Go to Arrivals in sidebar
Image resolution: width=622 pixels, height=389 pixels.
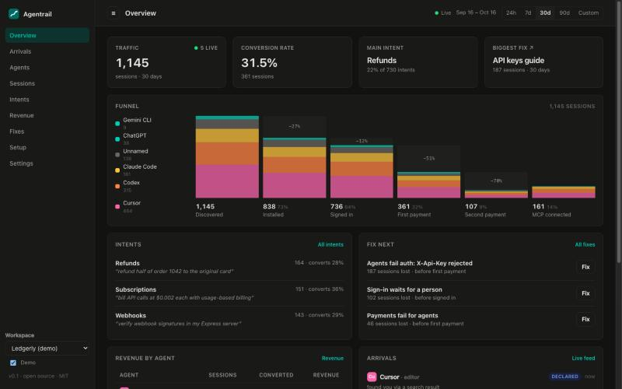point(47,51)
